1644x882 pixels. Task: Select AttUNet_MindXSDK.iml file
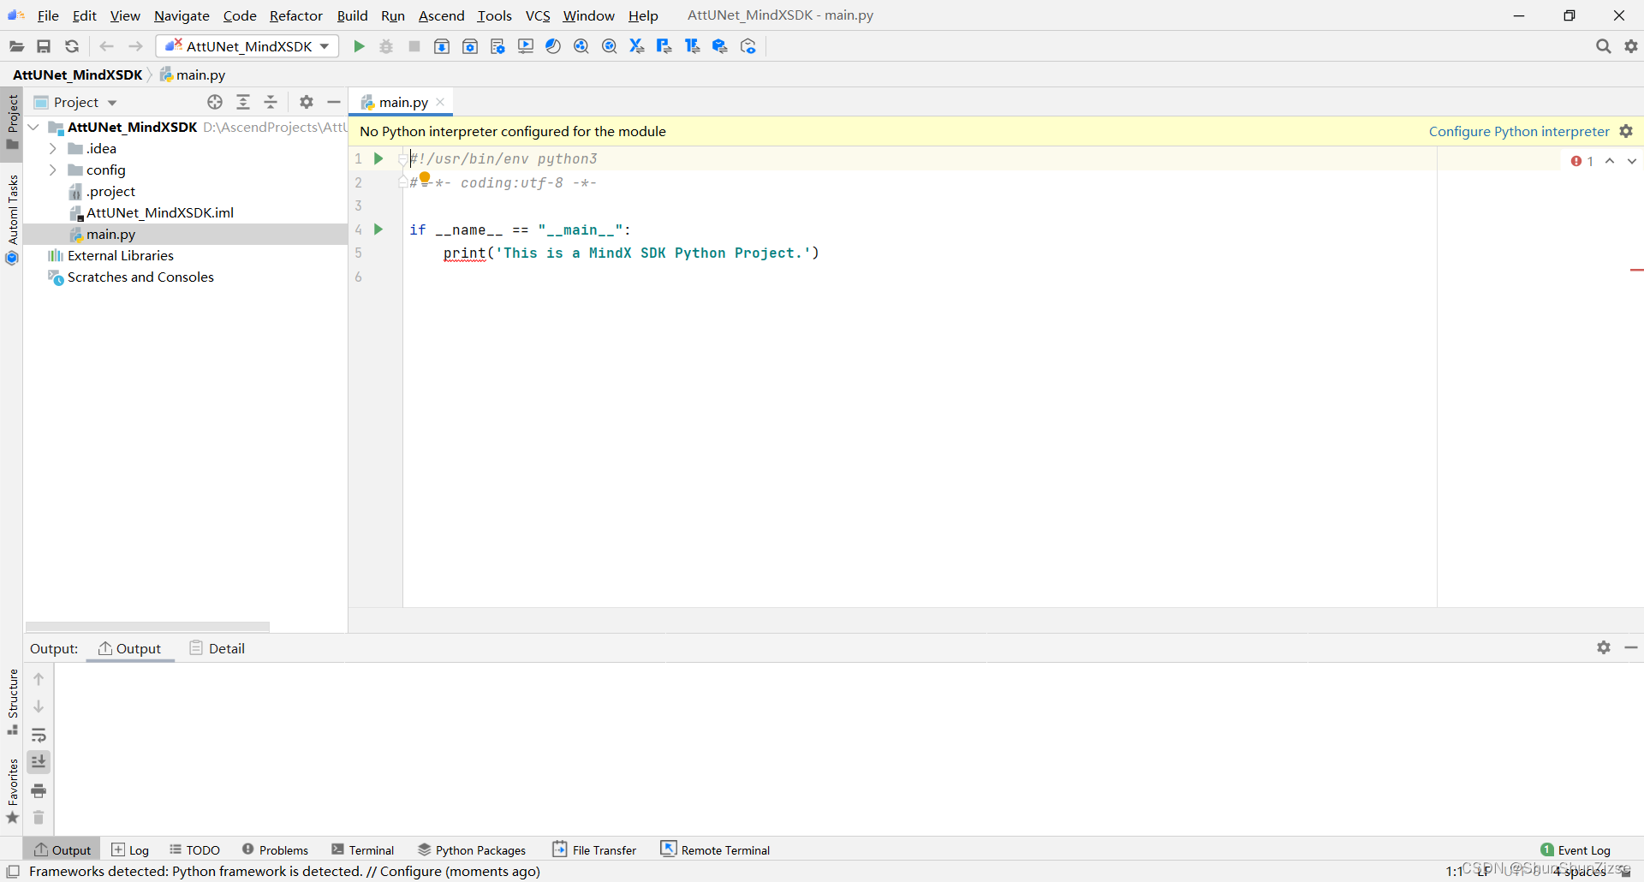pyautogui.click(x=159, y=212)
